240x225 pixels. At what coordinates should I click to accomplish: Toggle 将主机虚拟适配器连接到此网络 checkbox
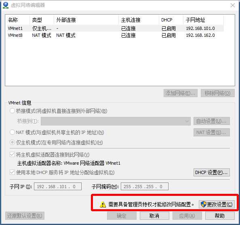tap(12, 155)
